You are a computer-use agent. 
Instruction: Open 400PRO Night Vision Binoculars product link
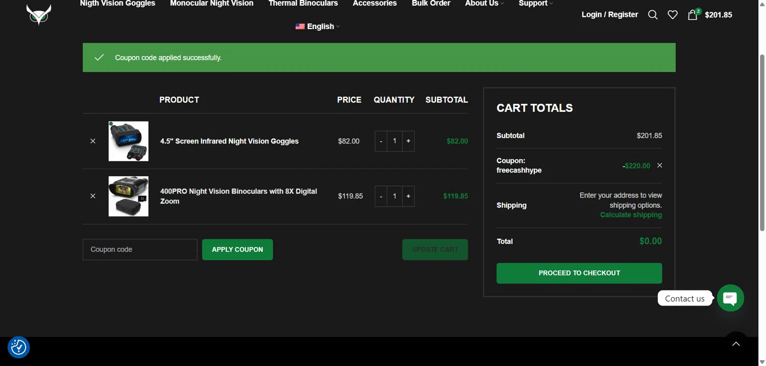(238, 196)
